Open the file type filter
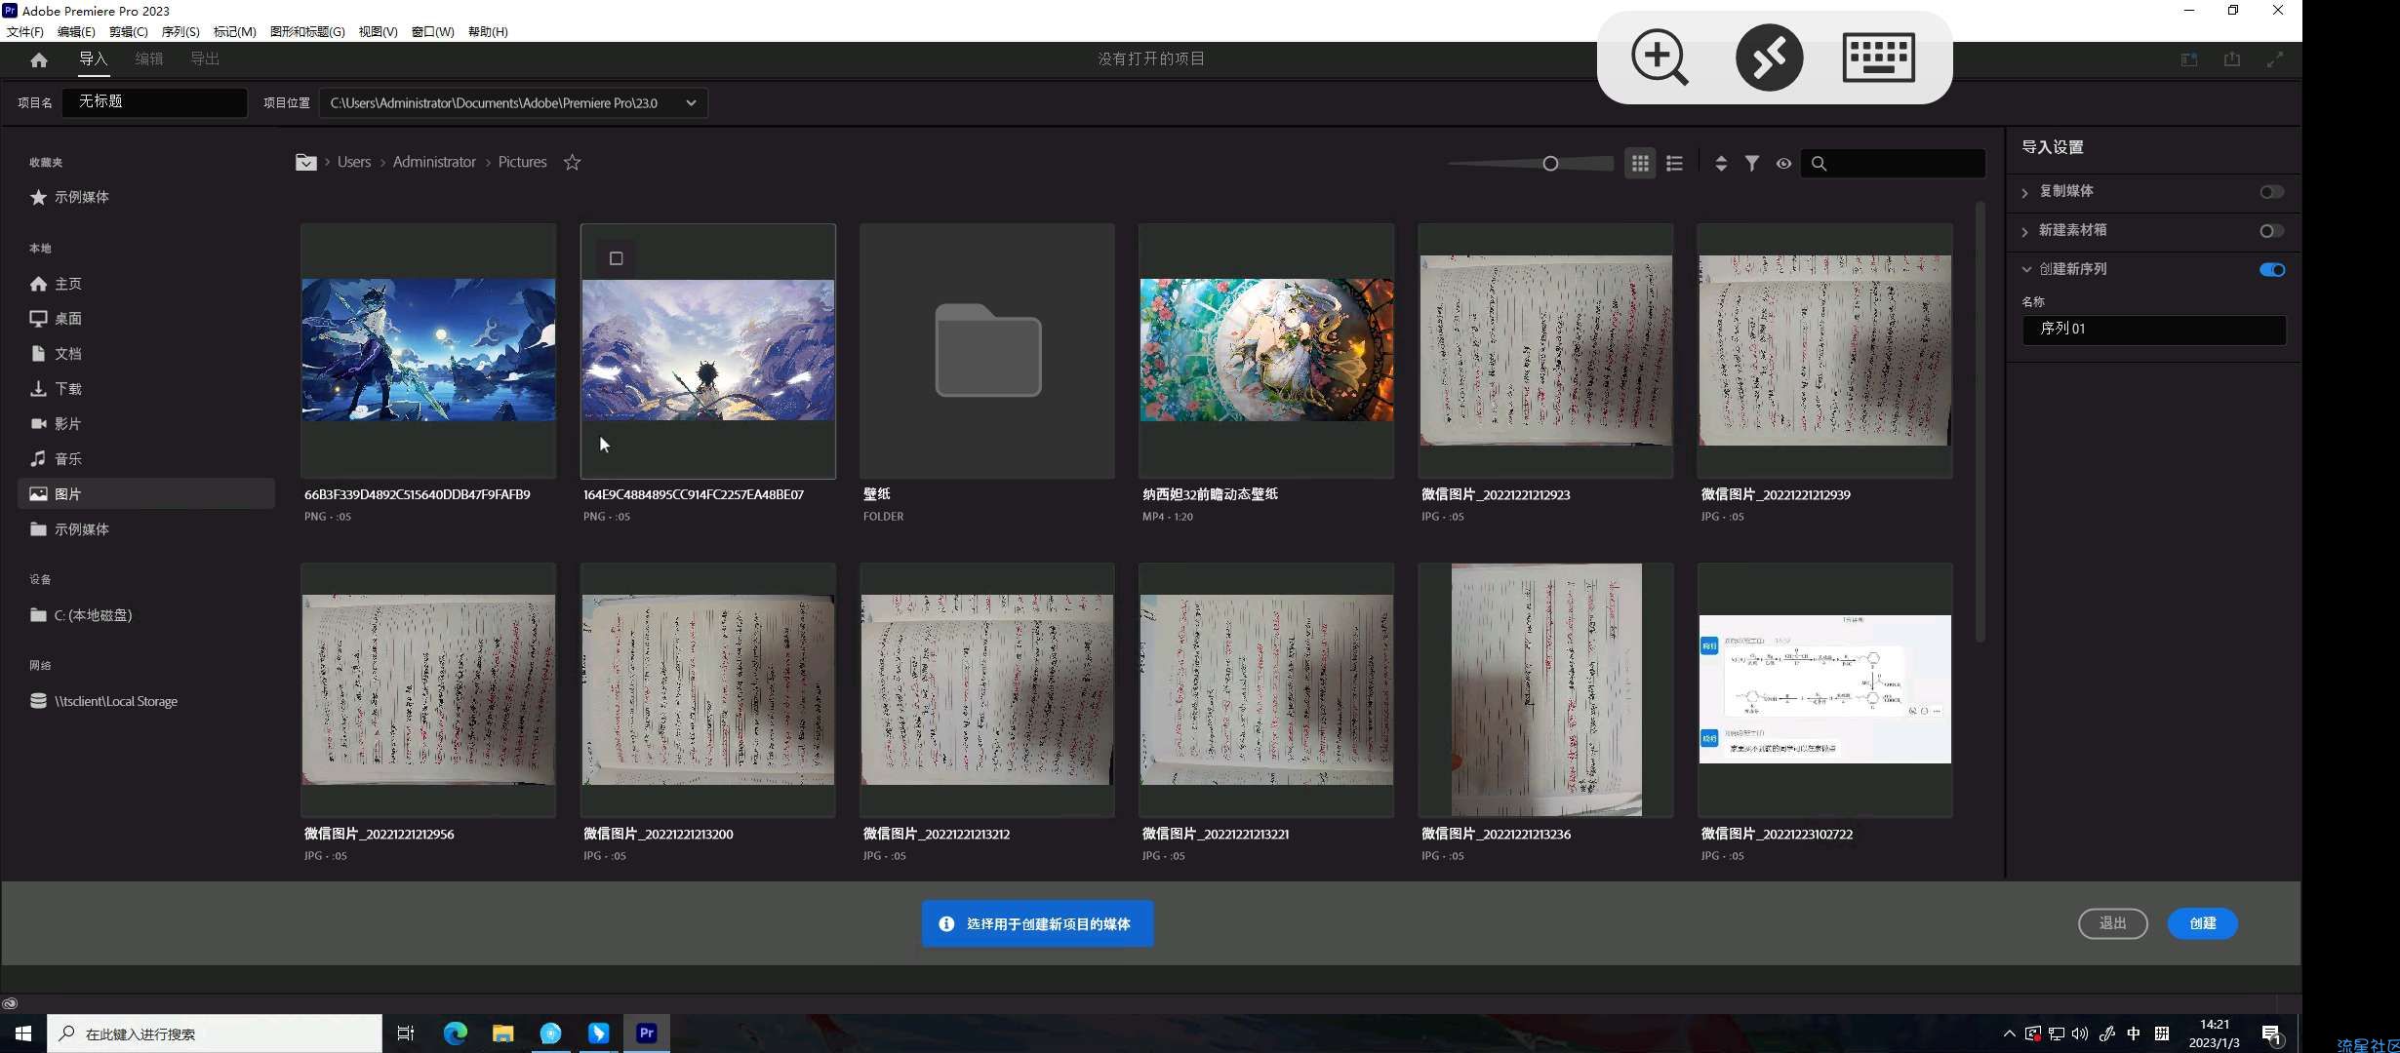Image resolution: width=2400 pixels, height=1053 pixels. point(1752,164)
